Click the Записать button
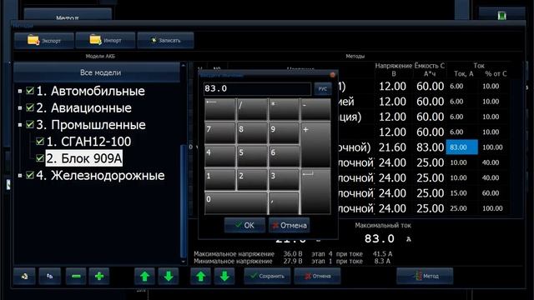 (165, 41)
